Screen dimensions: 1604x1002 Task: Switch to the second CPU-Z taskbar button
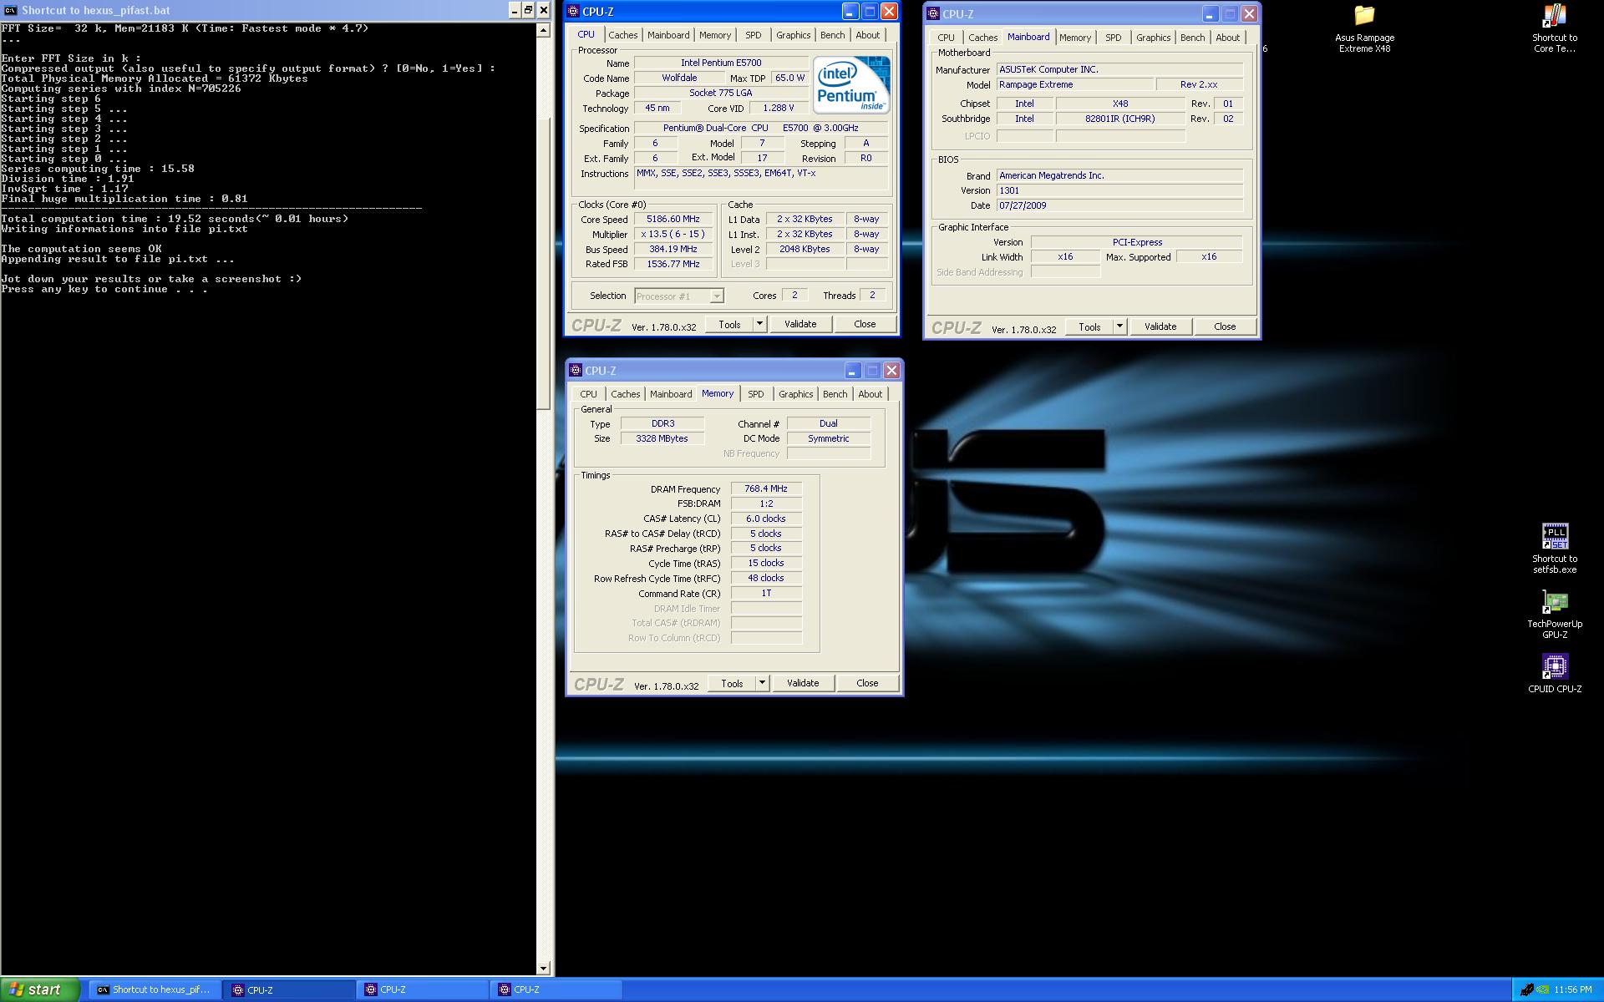[x=423, y=989]
